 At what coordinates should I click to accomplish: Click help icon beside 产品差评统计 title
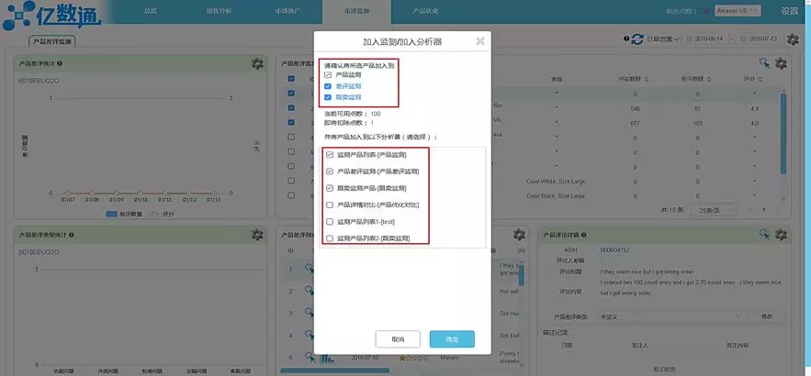(60, 63)
